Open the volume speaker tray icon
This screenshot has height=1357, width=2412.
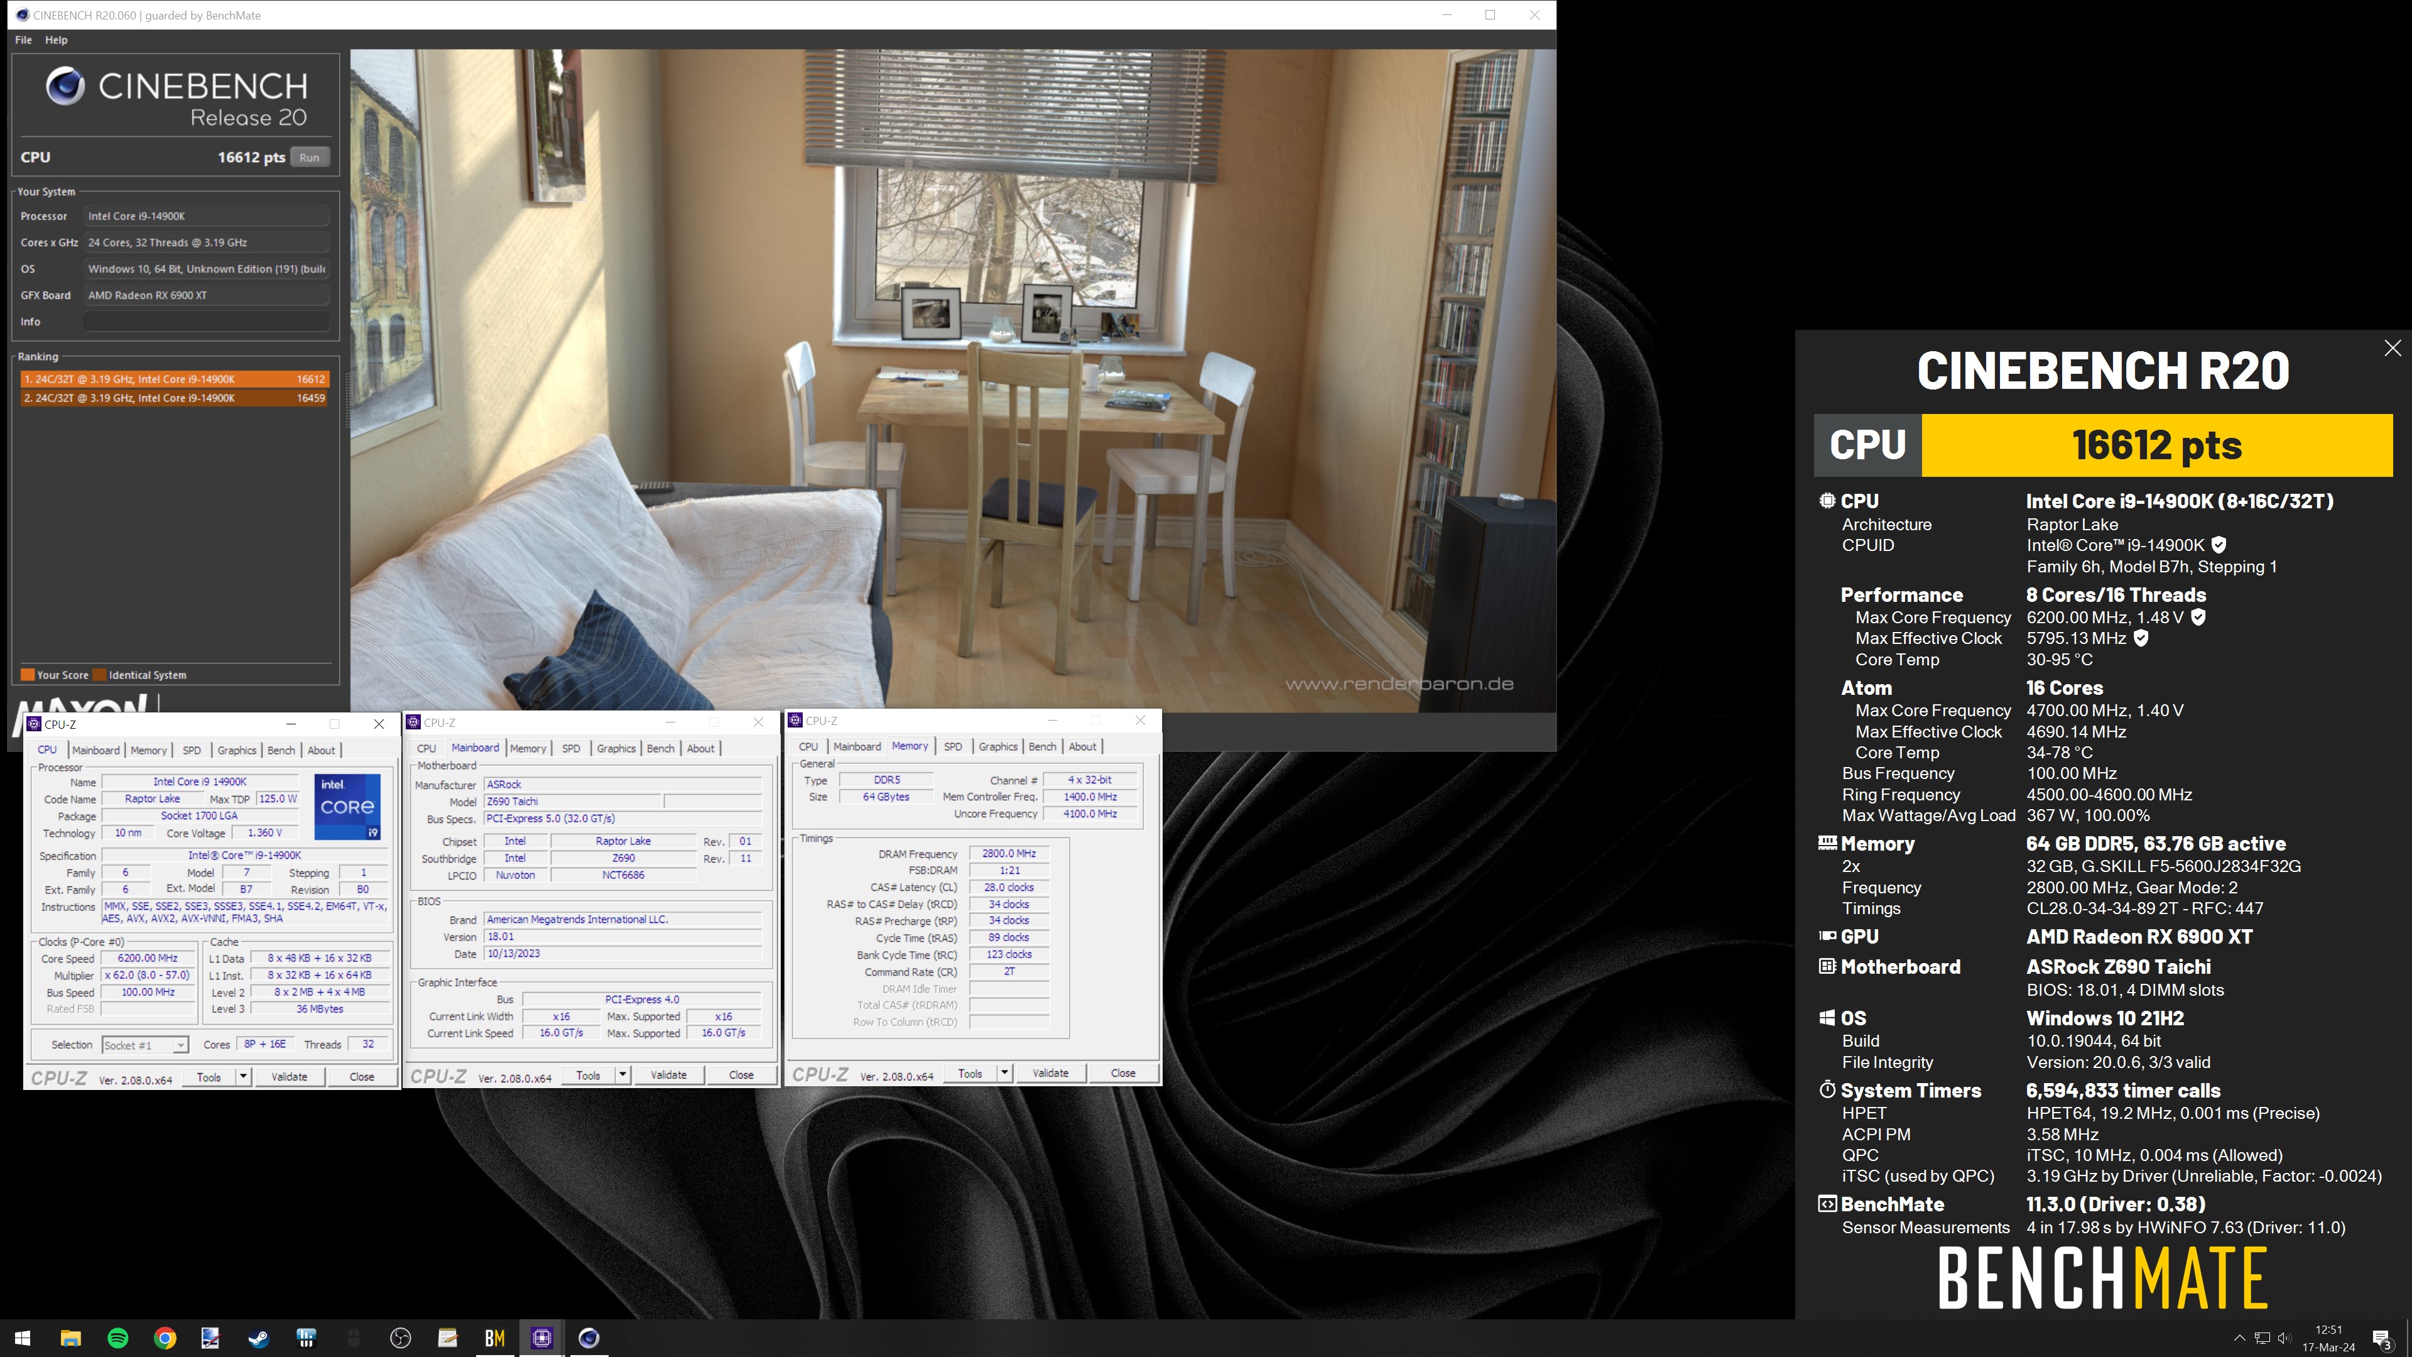pos(2284,1338)
